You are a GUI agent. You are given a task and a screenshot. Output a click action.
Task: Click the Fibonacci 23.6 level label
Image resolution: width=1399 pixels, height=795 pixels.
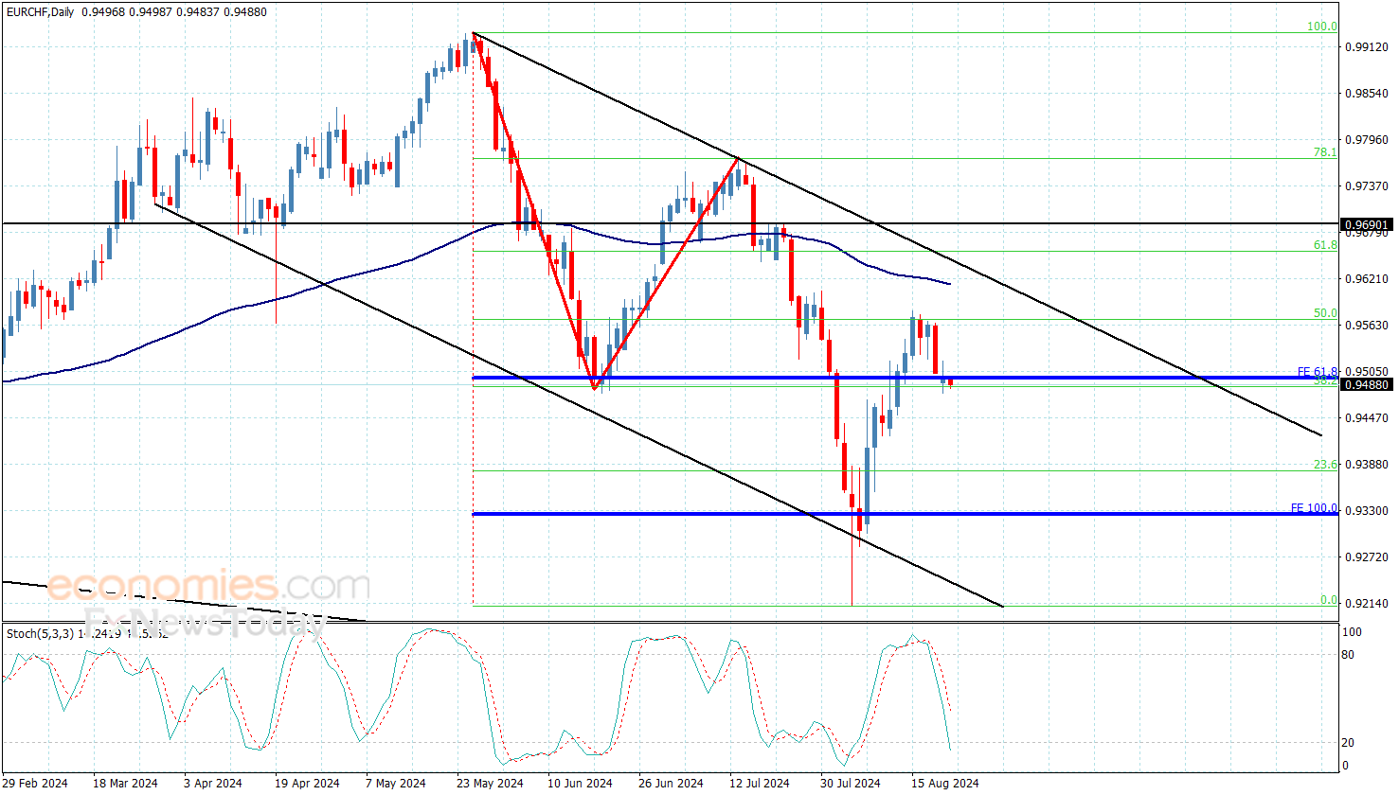1325,465
